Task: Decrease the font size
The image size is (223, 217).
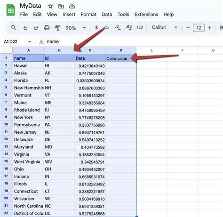Action: pyautogui.click(x=188, y=28)
